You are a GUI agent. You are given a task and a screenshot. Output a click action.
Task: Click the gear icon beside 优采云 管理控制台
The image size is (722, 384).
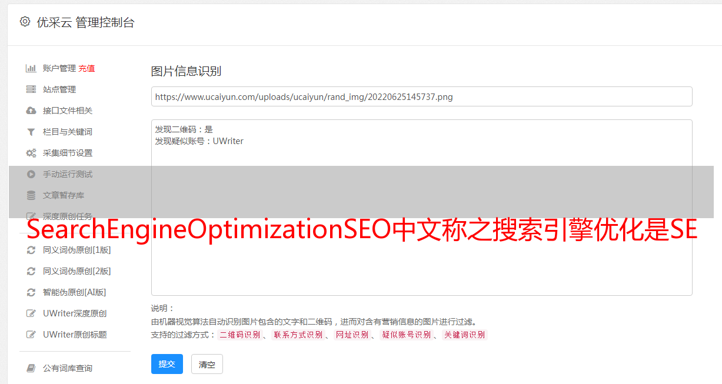coord(25,22)
